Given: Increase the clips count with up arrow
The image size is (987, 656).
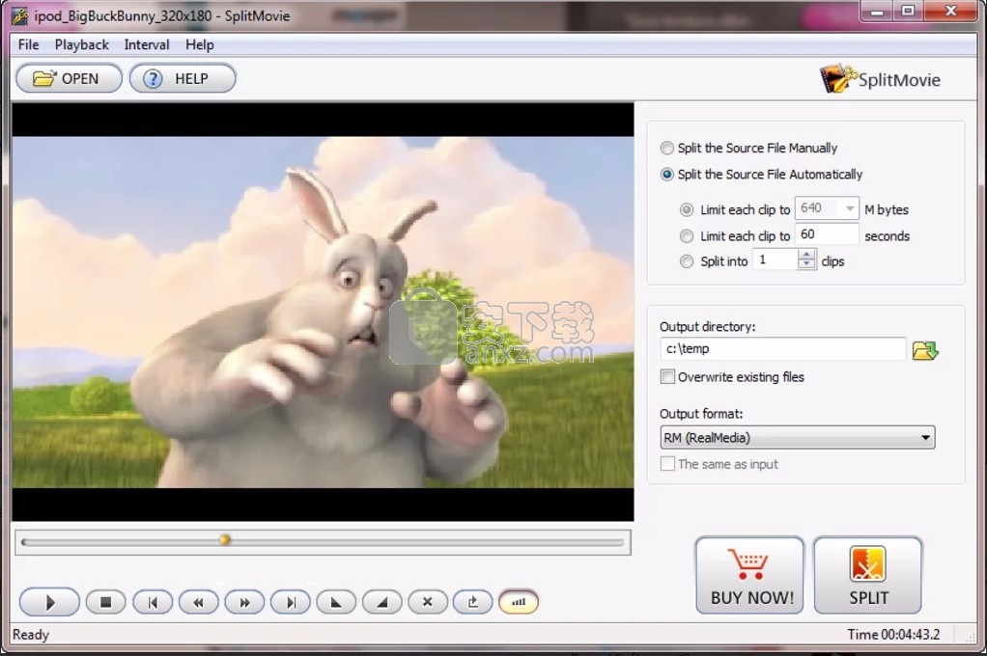Looking at the screenshot, I should point(806,254).
